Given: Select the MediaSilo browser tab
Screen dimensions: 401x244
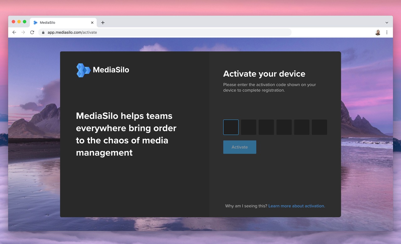Looking at the screenshot, I should coord(63,23).
